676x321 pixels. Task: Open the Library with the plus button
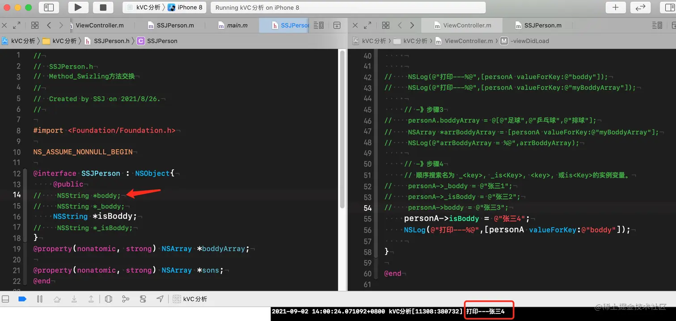coord(616,7)
